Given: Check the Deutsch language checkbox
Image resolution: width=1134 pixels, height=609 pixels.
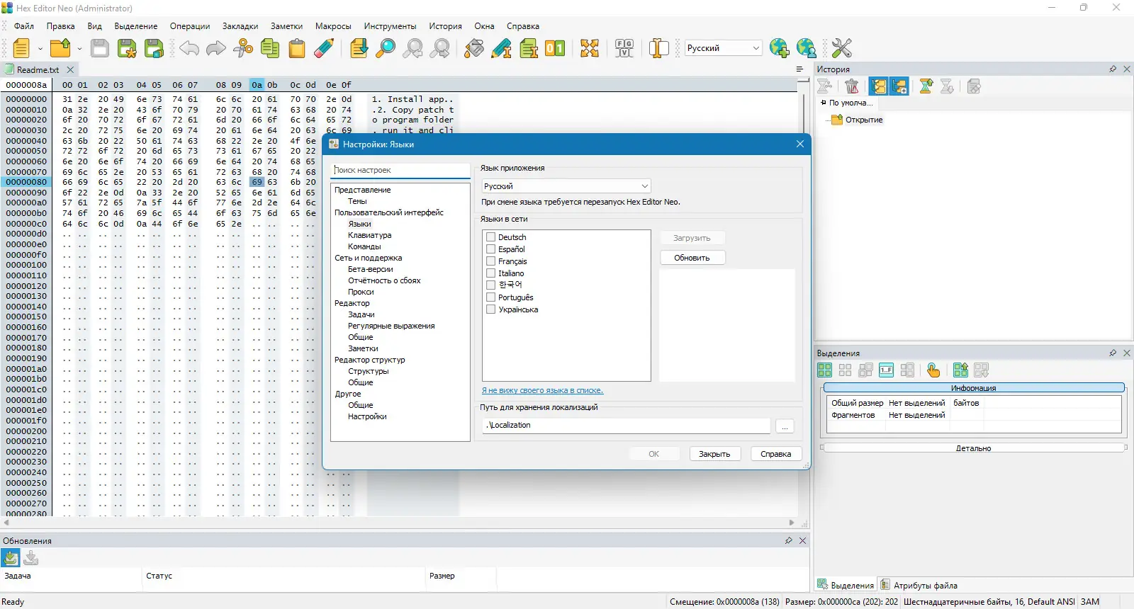Looking at the screenshot, I should click(x=490, y=237).
